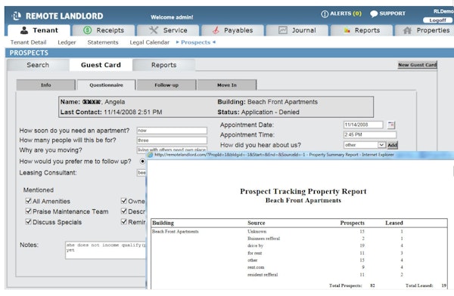Click the 'How soon do you need' field
454x296 pixels.
[172, 131]
